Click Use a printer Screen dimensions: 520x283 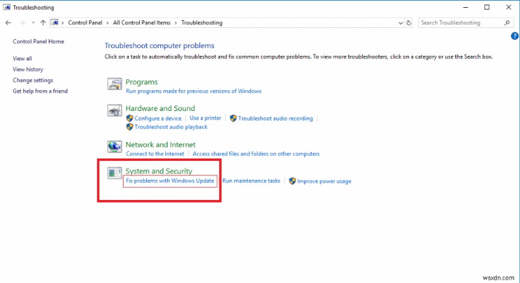tap(205, 118)
